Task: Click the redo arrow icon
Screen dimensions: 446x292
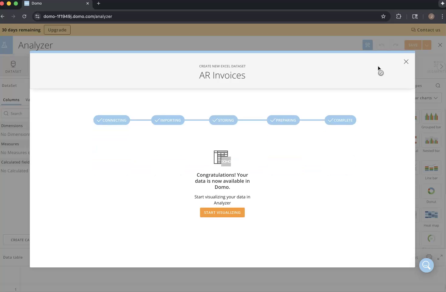Action: 395,45
